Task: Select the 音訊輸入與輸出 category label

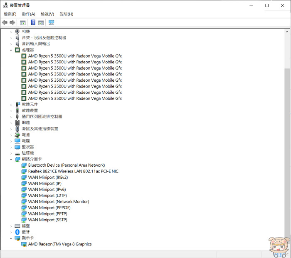Action: coord(36,44)
